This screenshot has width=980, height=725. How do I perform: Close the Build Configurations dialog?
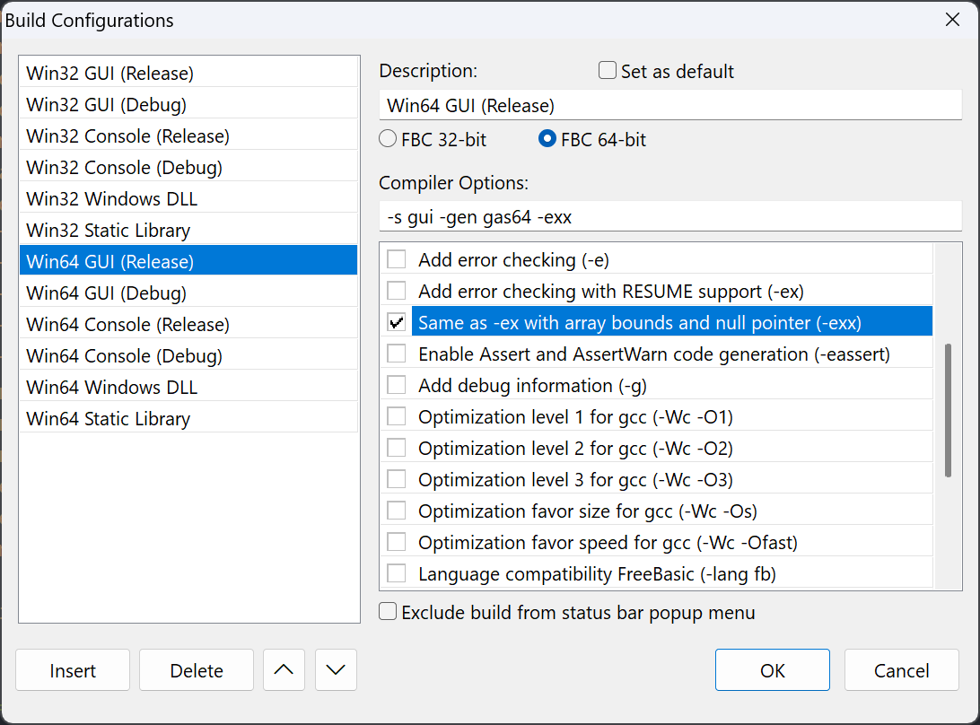(x=952, y=20)
